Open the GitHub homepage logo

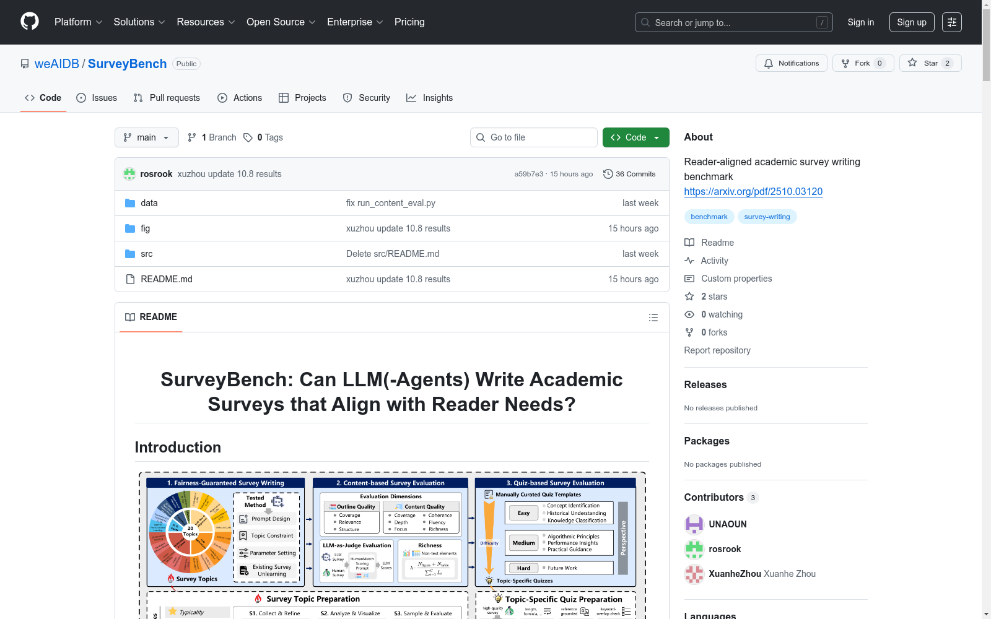click(x=30, y=22)
